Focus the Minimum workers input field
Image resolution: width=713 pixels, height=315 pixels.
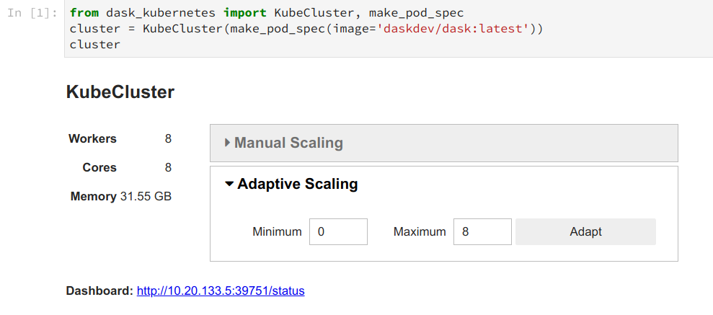click(x=338, y=232)
